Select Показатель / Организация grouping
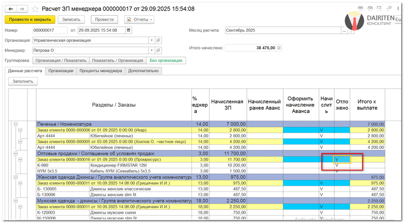Screen dimensions: 404x223 118,61
